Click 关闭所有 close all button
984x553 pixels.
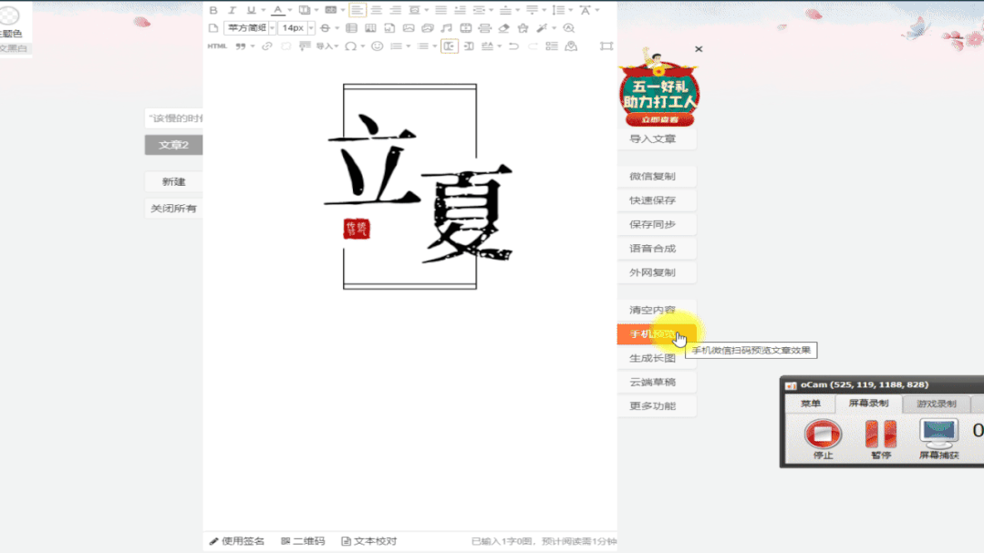point(174,208)
